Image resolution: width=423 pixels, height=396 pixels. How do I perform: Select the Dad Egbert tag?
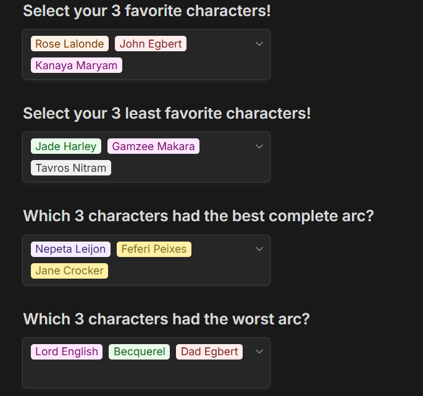(x=209, y=352)
